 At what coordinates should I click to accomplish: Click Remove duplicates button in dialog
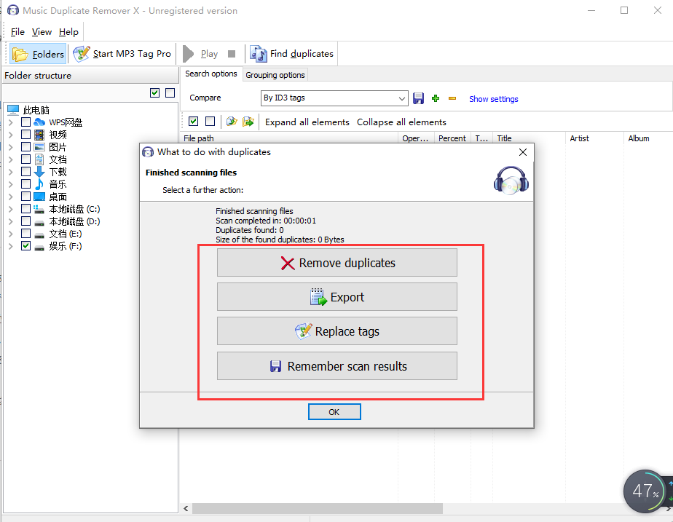336,263
